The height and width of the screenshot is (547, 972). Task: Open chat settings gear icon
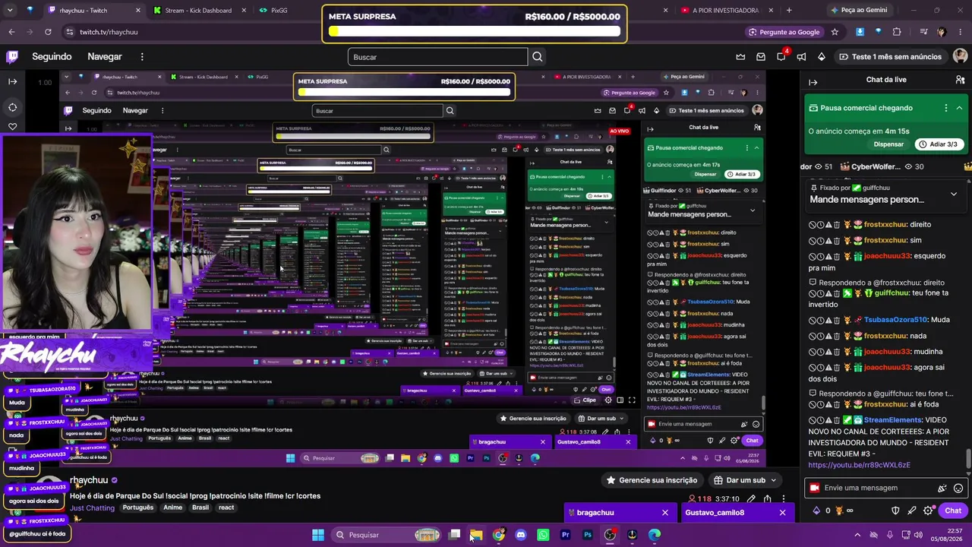coord(928,511)
